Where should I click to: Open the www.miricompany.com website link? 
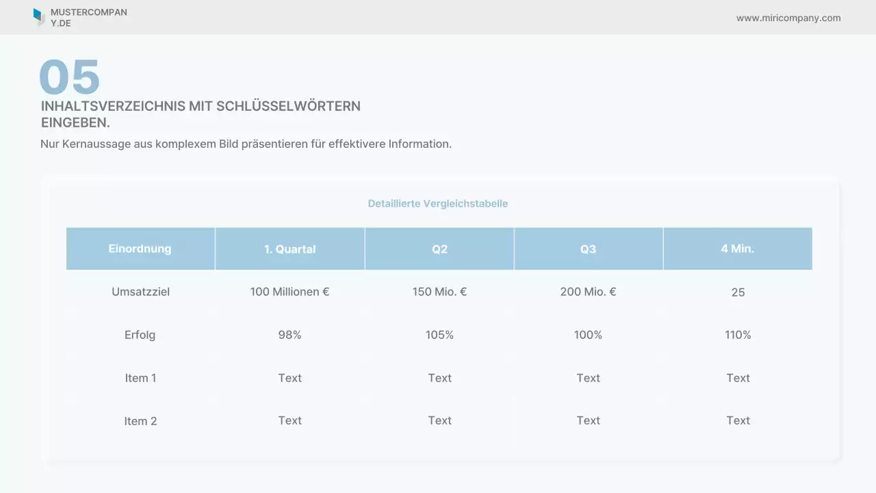pos(788,18)
